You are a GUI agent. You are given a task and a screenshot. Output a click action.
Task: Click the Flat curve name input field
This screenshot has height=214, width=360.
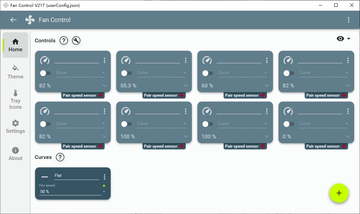click(76, 175)
